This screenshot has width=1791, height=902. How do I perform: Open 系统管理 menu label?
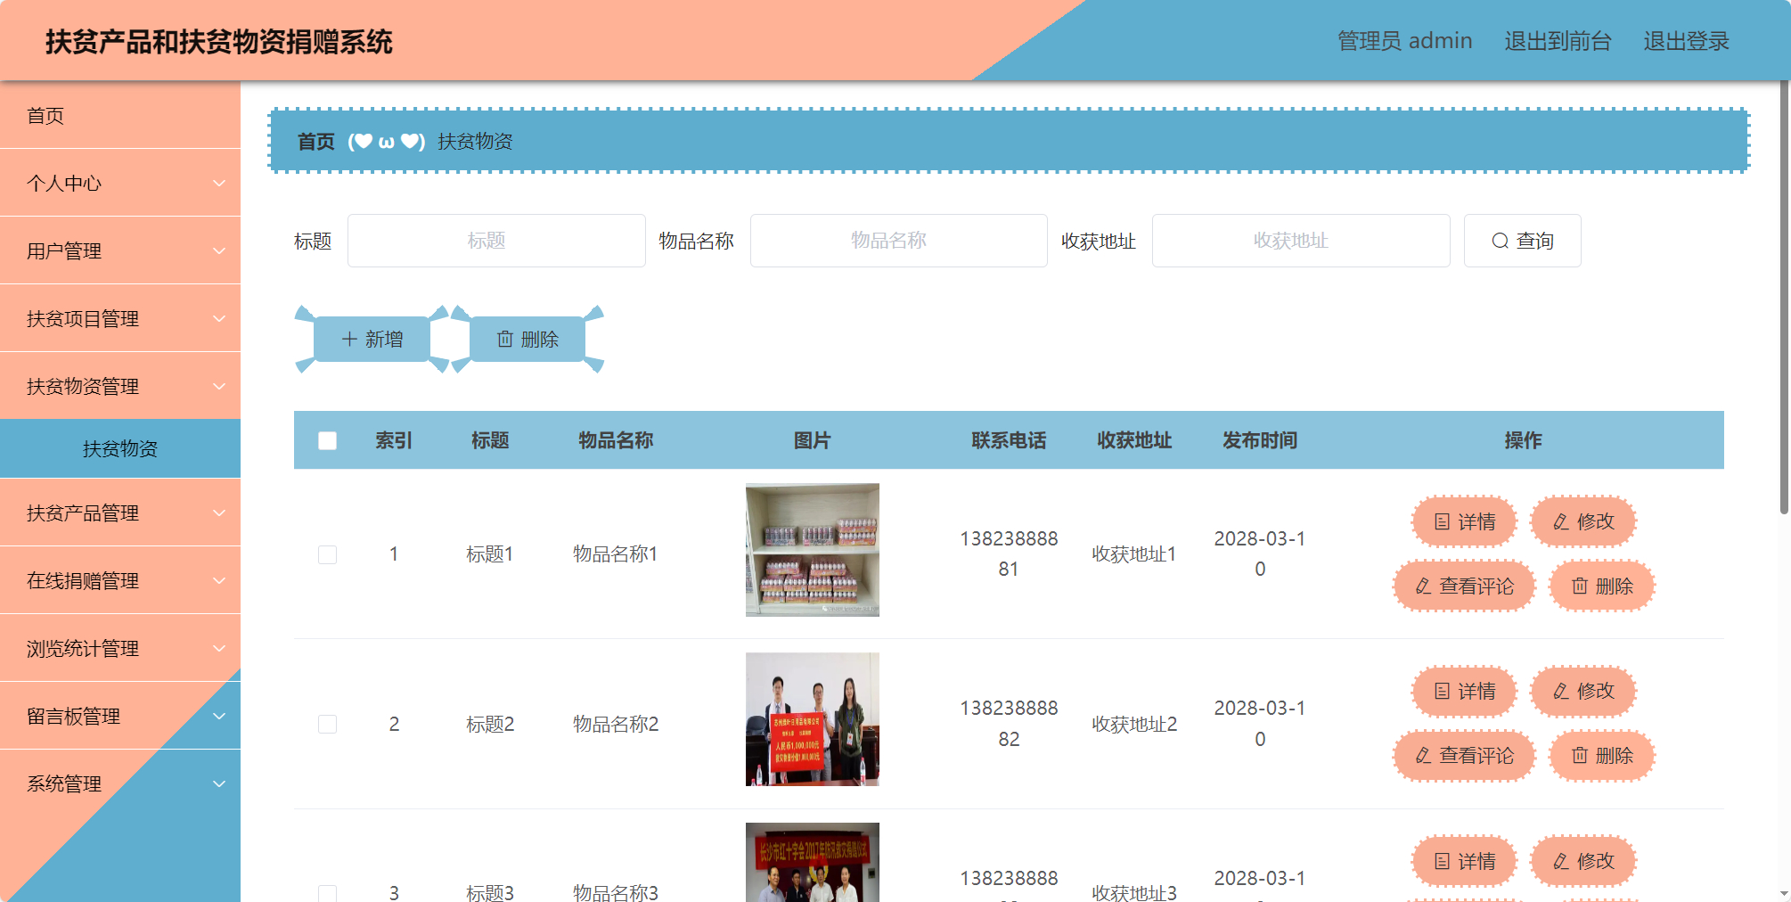point(64,783)
